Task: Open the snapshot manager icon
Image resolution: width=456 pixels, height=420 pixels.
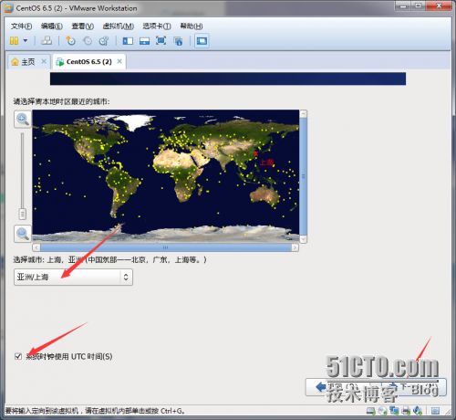Action: tap(104, 41)
